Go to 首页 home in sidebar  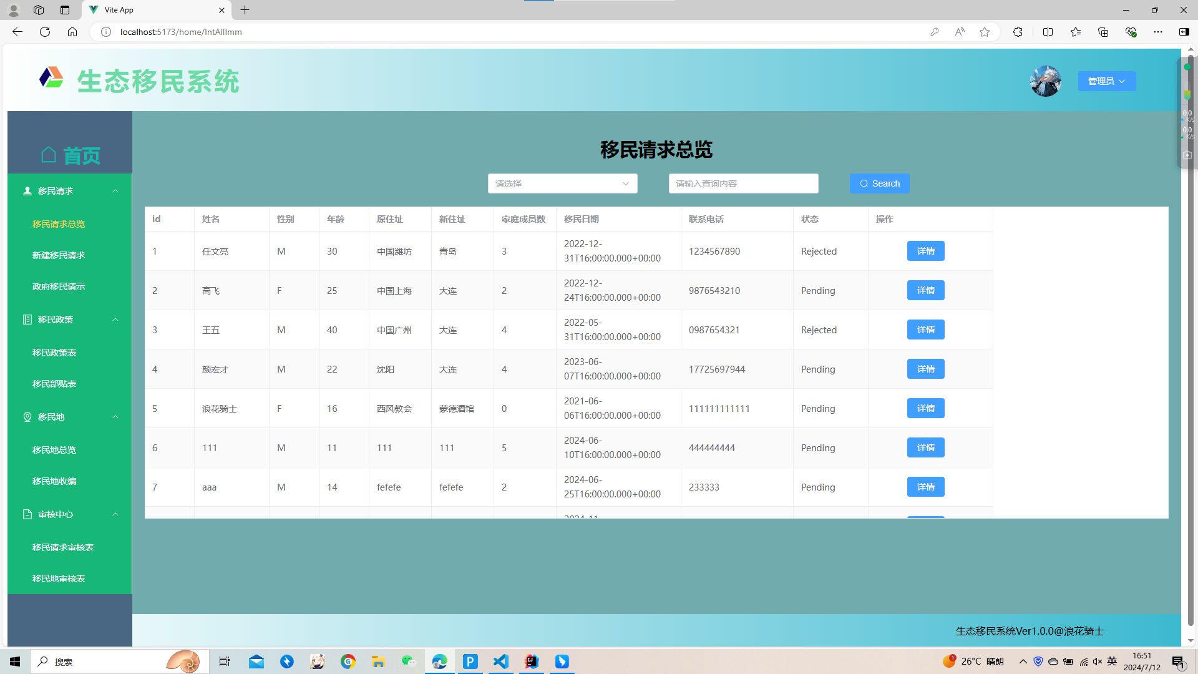[70, 155]
